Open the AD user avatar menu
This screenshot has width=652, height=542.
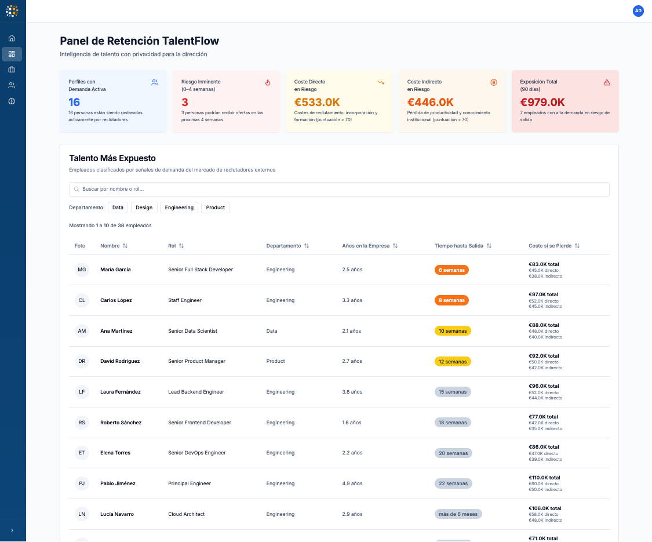638,11
